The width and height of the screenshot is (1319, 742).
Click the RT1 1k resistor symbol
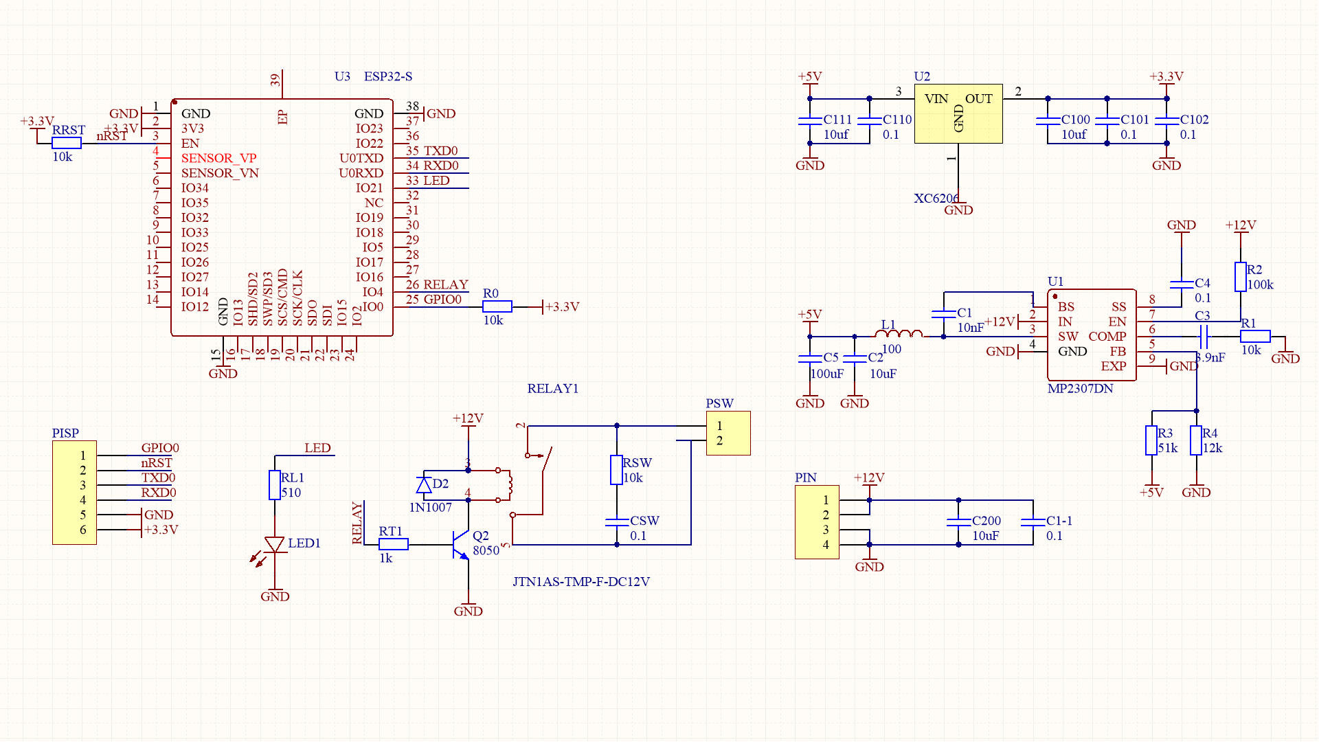394,544
